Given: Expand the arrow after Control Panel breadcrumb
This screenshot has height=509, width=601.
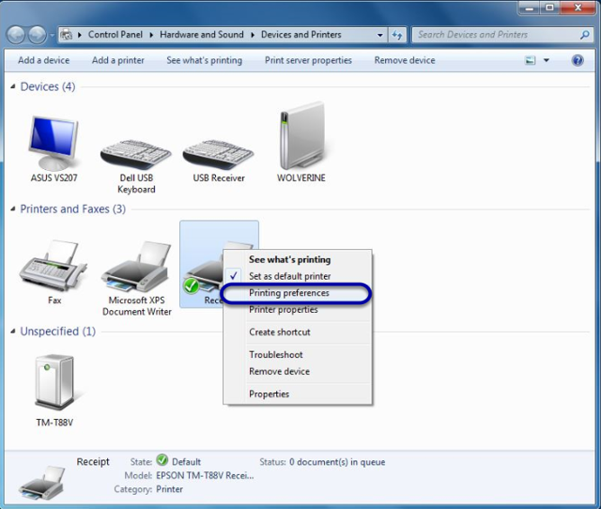Looking at the screenshot, I should click(x=151, y=35).
